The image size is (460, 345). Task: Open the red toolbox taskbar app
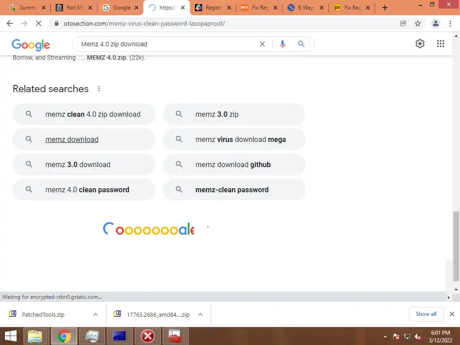175,336
